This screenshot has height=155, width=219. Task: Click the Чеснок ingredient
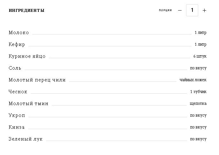pos(18,92)
